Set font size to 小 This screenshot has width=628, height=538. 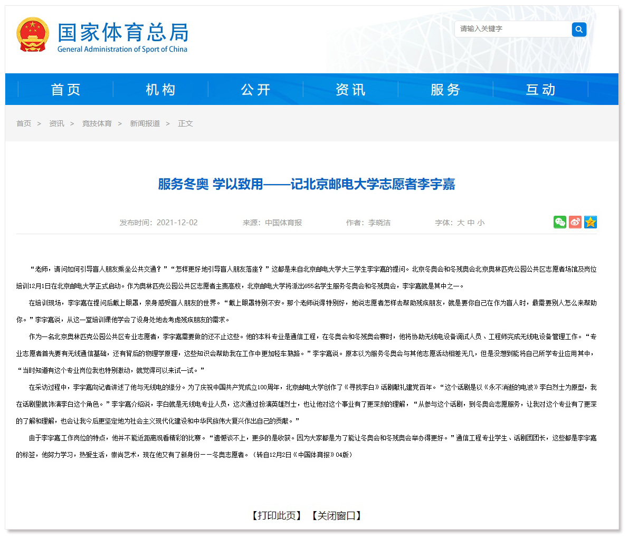pos(481,223)
